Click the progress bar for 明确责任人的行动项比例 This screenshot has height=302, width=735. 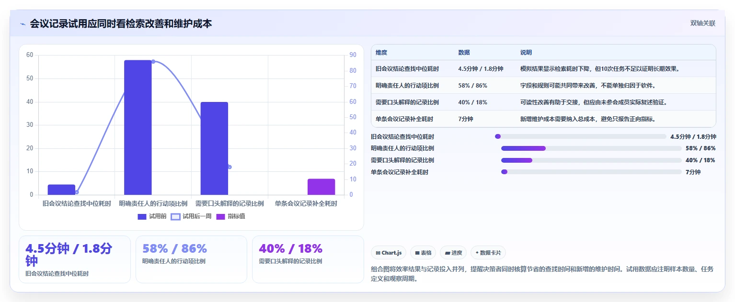click(591, 148)
